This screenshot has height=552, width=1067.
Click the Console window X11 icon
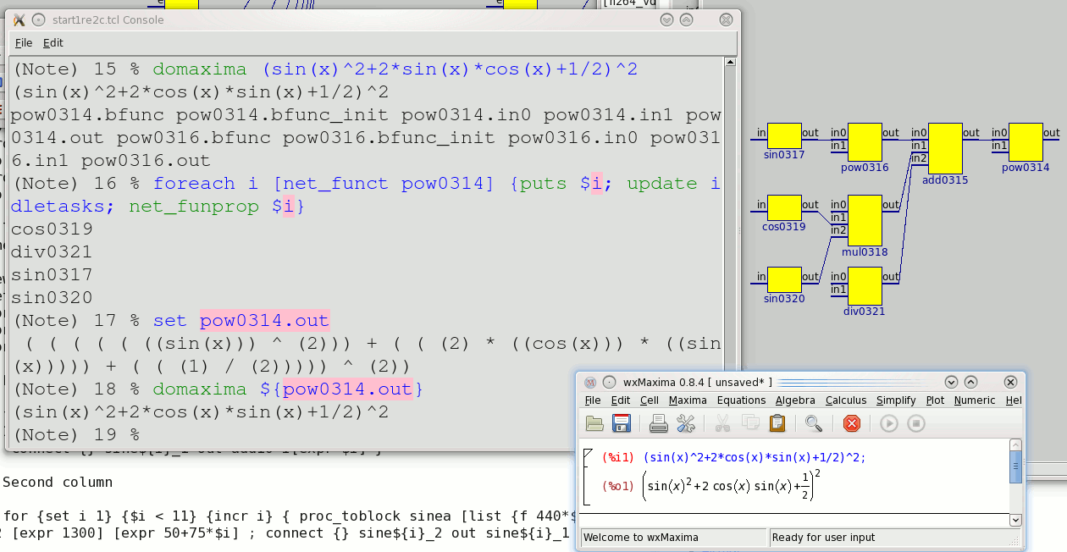(19, 19)
